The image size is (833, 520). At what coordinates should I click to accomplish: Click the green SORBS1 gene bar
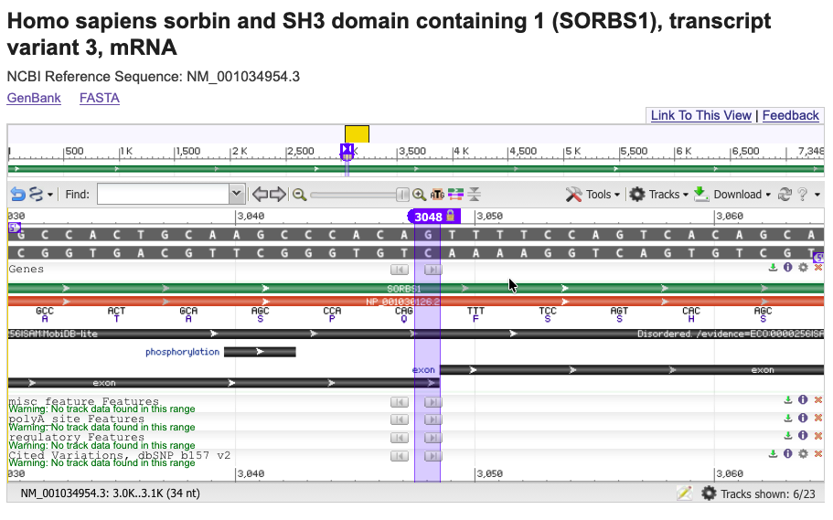point(415,289)
